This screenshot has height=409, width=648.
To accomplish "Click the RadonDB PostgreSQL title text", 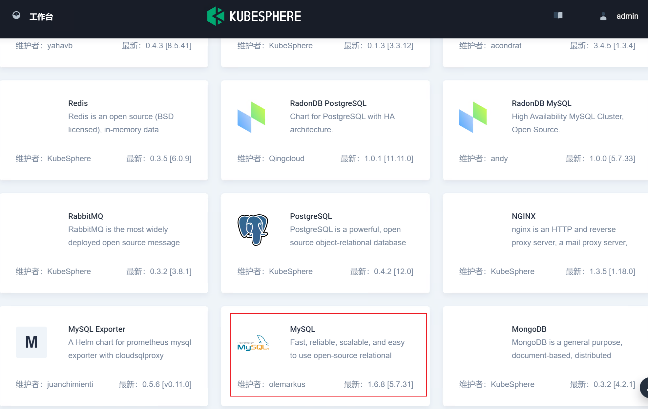I will click(328, 103).
